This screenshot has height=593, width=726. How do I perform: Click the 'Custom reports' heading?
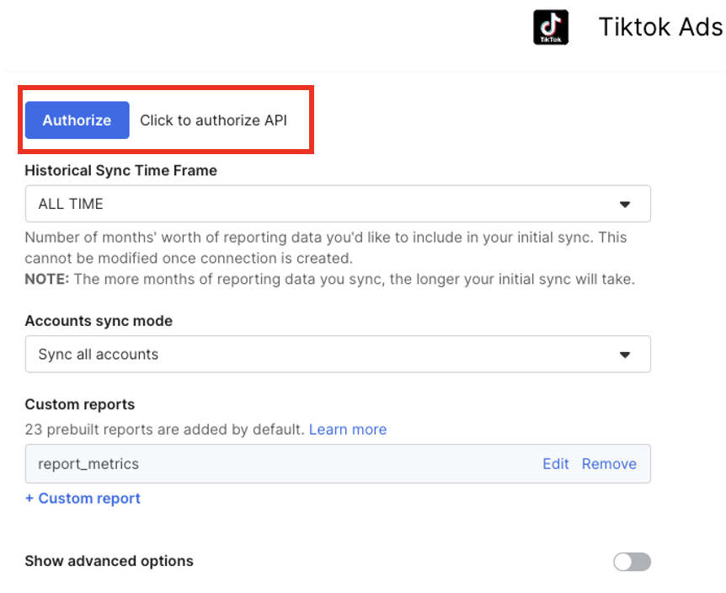pyautogui.click(x=79, y=404)
